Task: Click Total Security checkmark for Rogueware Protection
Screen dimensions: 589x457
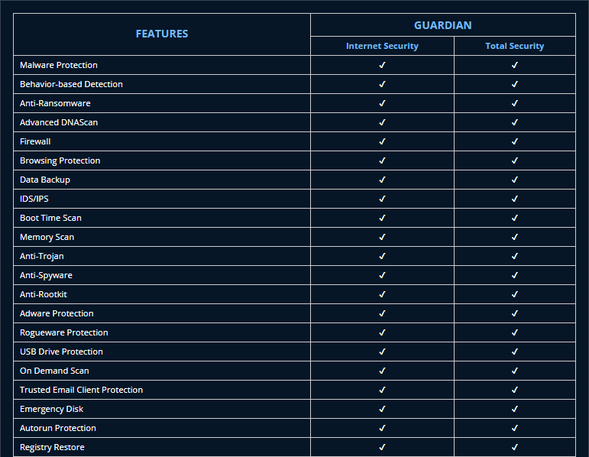Action: click(x=515, y=332)
